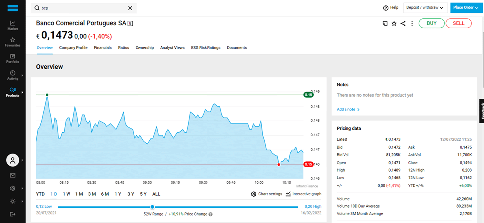Screen dimensions: 484x223
Task: Click the green BUY button
Action: click(431, 23)
